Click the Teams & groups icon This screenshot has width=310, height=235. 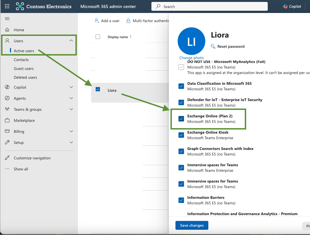click(7, 109)
